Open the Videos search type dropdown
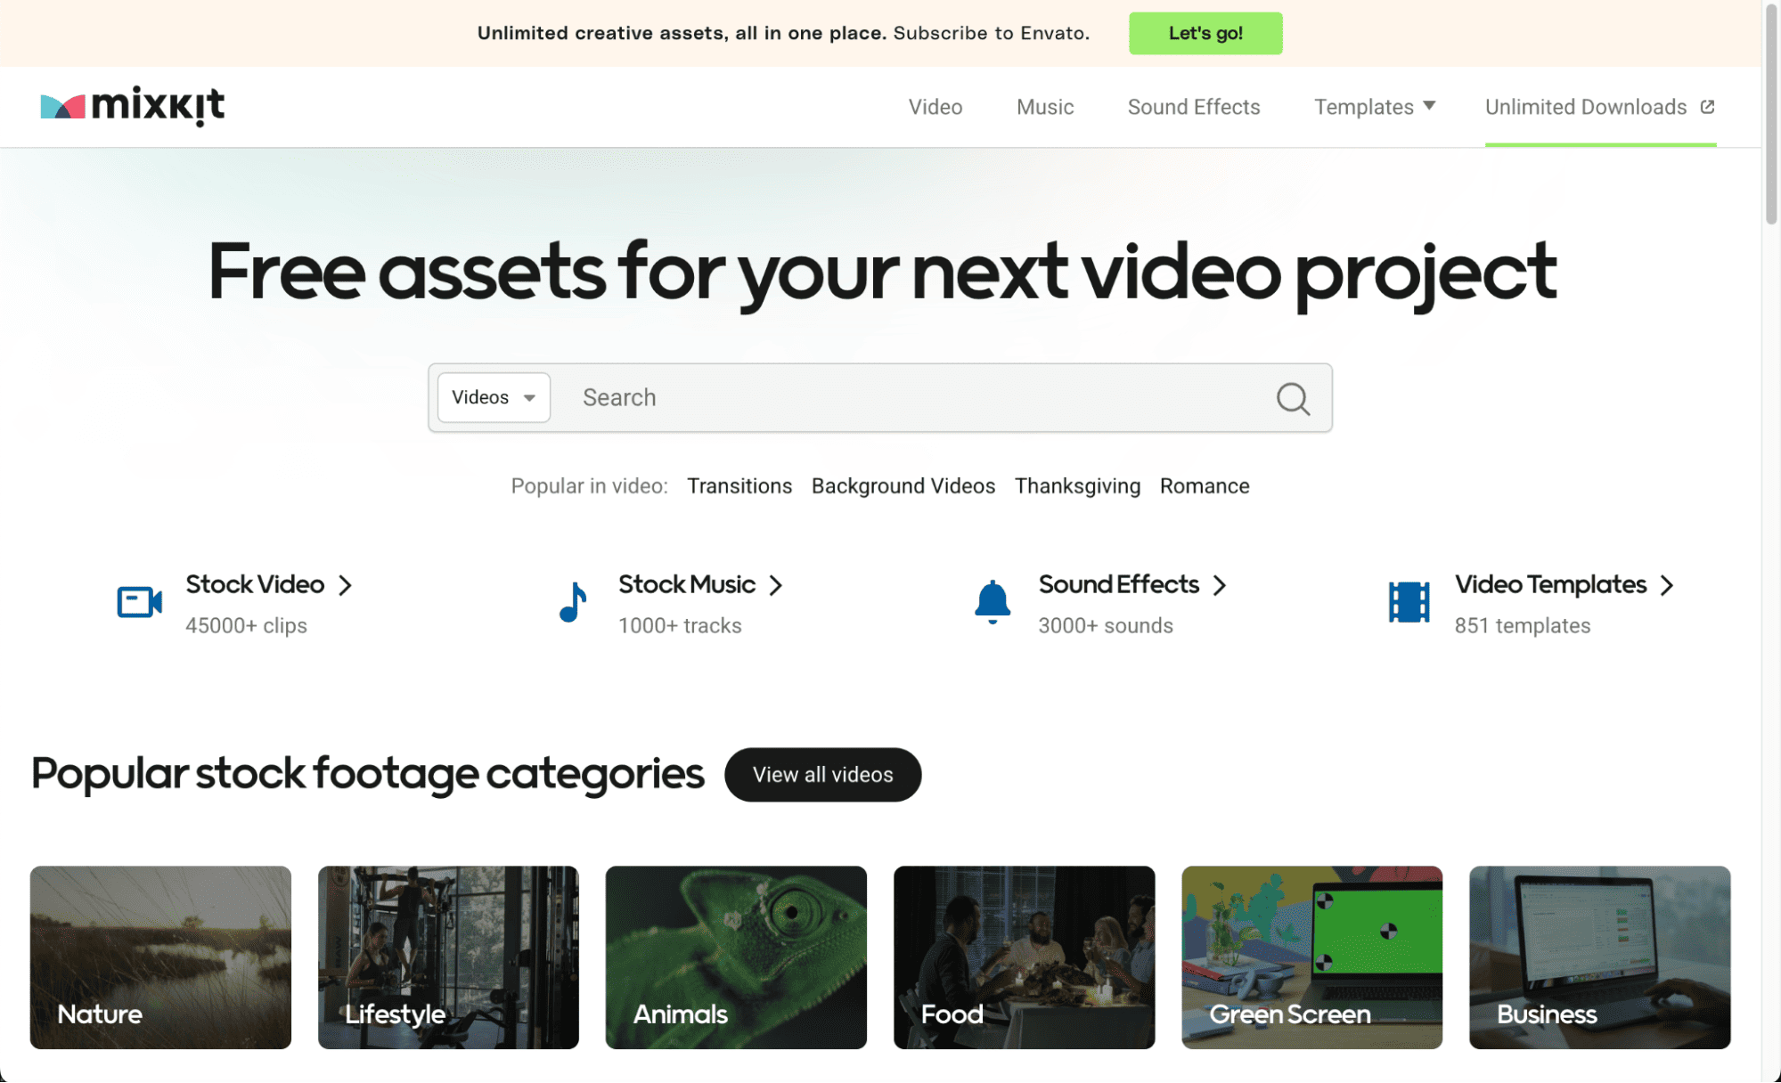Image resolution: width=1781 pixels, height=1083 pixels. click(x=494, y=397)
